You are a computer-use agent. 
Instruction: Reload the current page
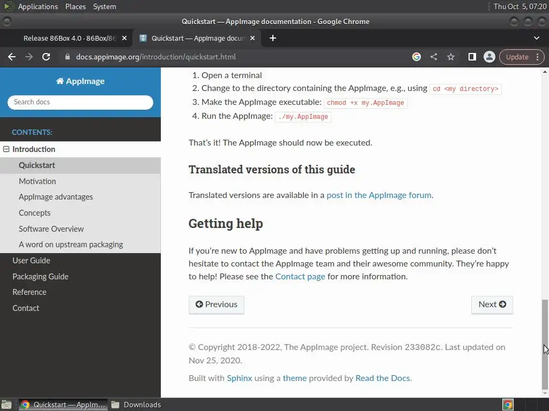(x=46, y=57)
